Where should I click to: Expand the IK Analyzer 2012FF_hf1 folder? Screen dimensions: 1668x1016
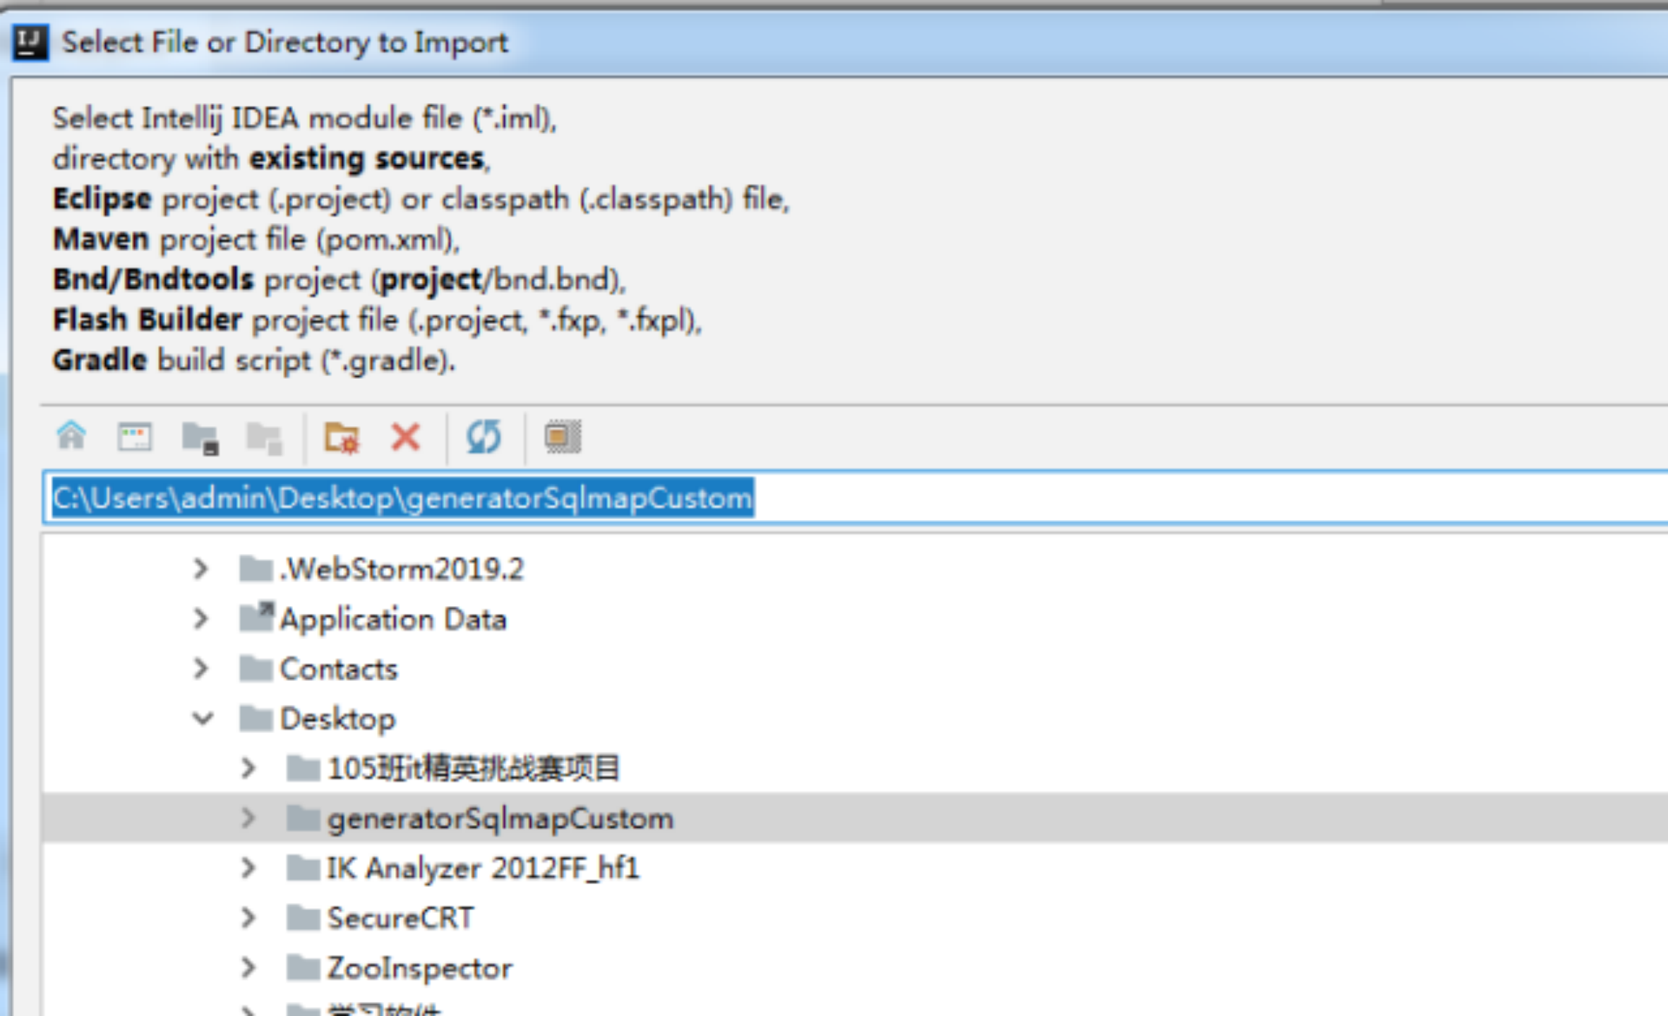tap(248, 868)
